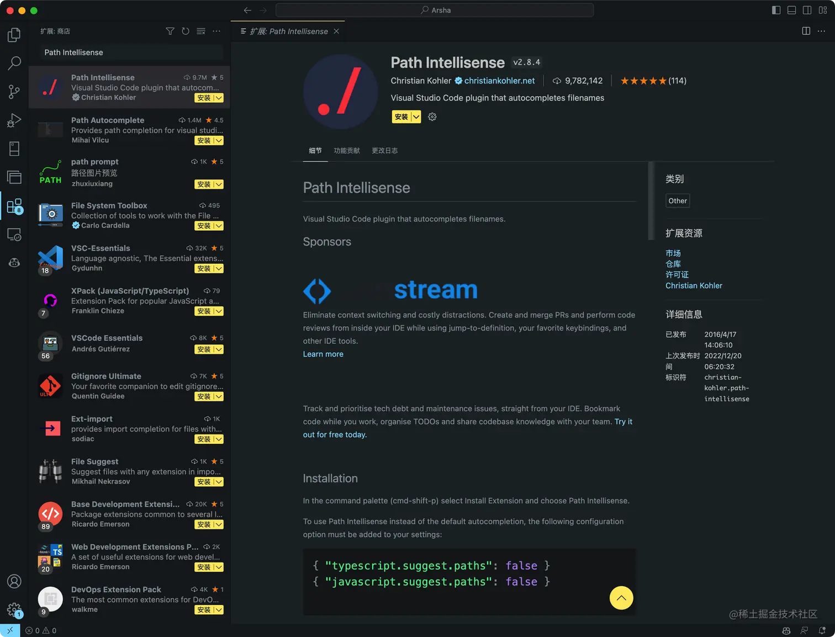The width and height of the screenshot is (835, 637).
Task: Open the Accounts icon in activity bar
Action: (14, 581)
